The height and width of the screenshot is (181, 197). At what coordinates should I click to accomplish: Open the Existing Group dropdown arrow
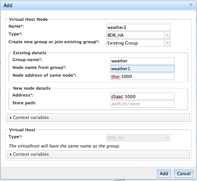167,43
